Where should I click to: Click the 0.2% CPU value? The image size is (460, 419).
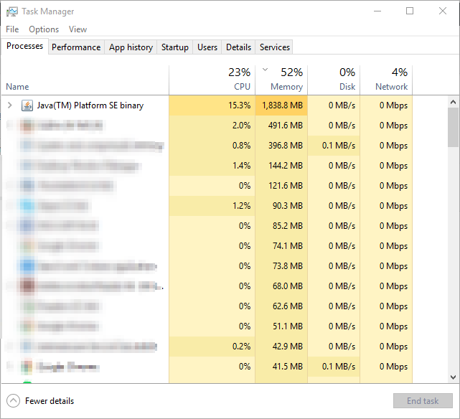241,347
